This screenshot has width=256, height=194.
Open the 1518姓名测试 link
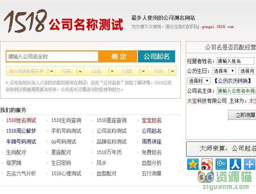21,121
